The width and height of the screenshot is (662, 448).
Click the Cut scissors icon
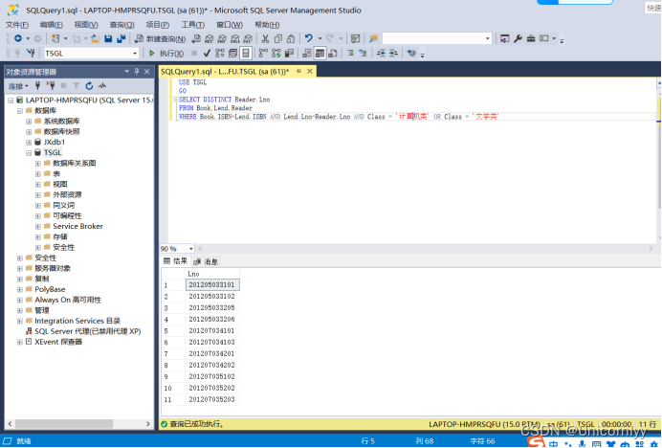(265, 39)
